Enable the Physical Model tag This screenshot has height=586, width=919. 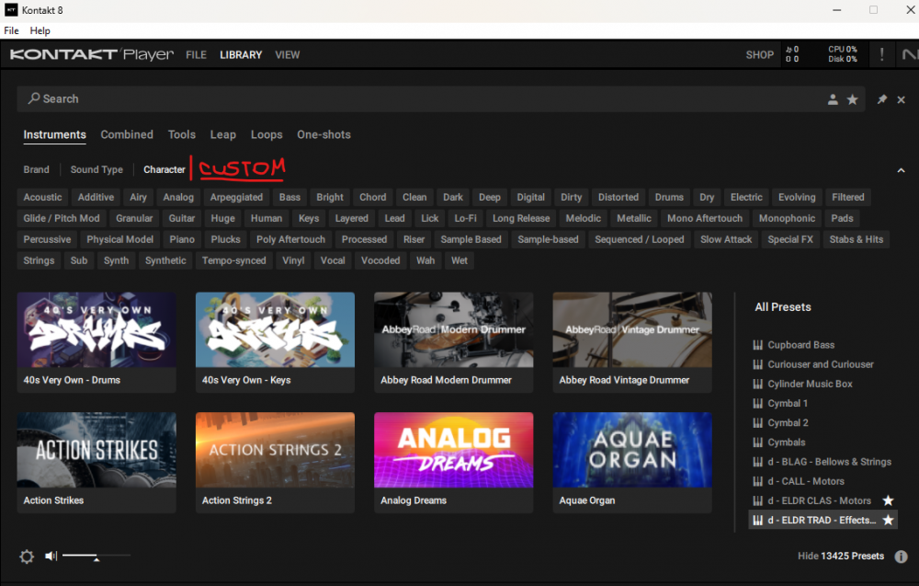[120, 239]
